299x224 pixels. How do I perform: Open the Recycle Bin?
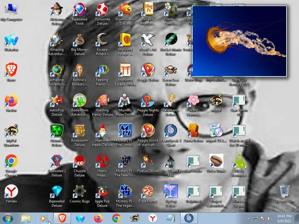284,194
